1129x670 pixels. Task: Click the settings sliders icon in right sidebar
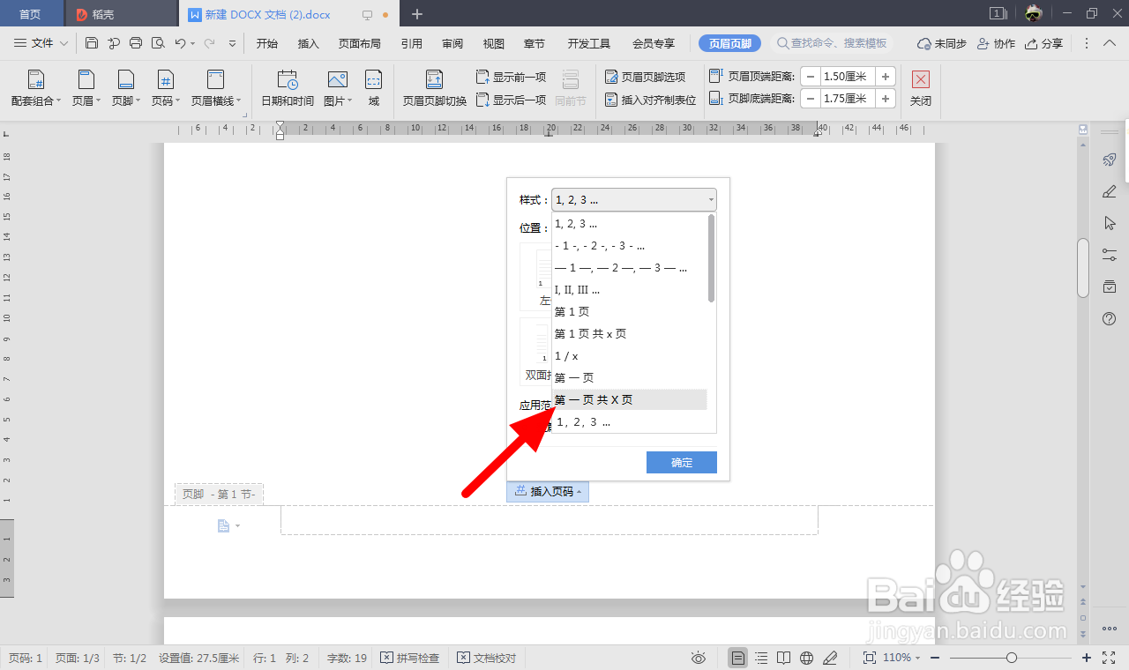(1110, 255)
